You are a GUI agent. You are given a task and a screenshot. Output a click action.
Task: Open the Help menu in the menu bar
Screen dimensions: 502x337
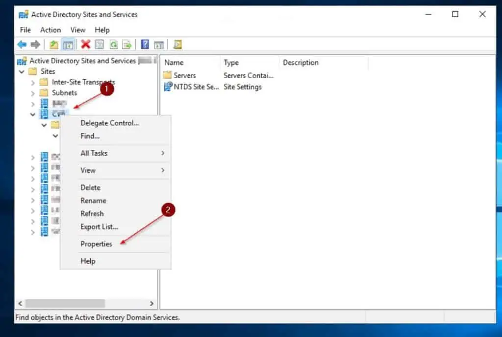click(102, 30)
